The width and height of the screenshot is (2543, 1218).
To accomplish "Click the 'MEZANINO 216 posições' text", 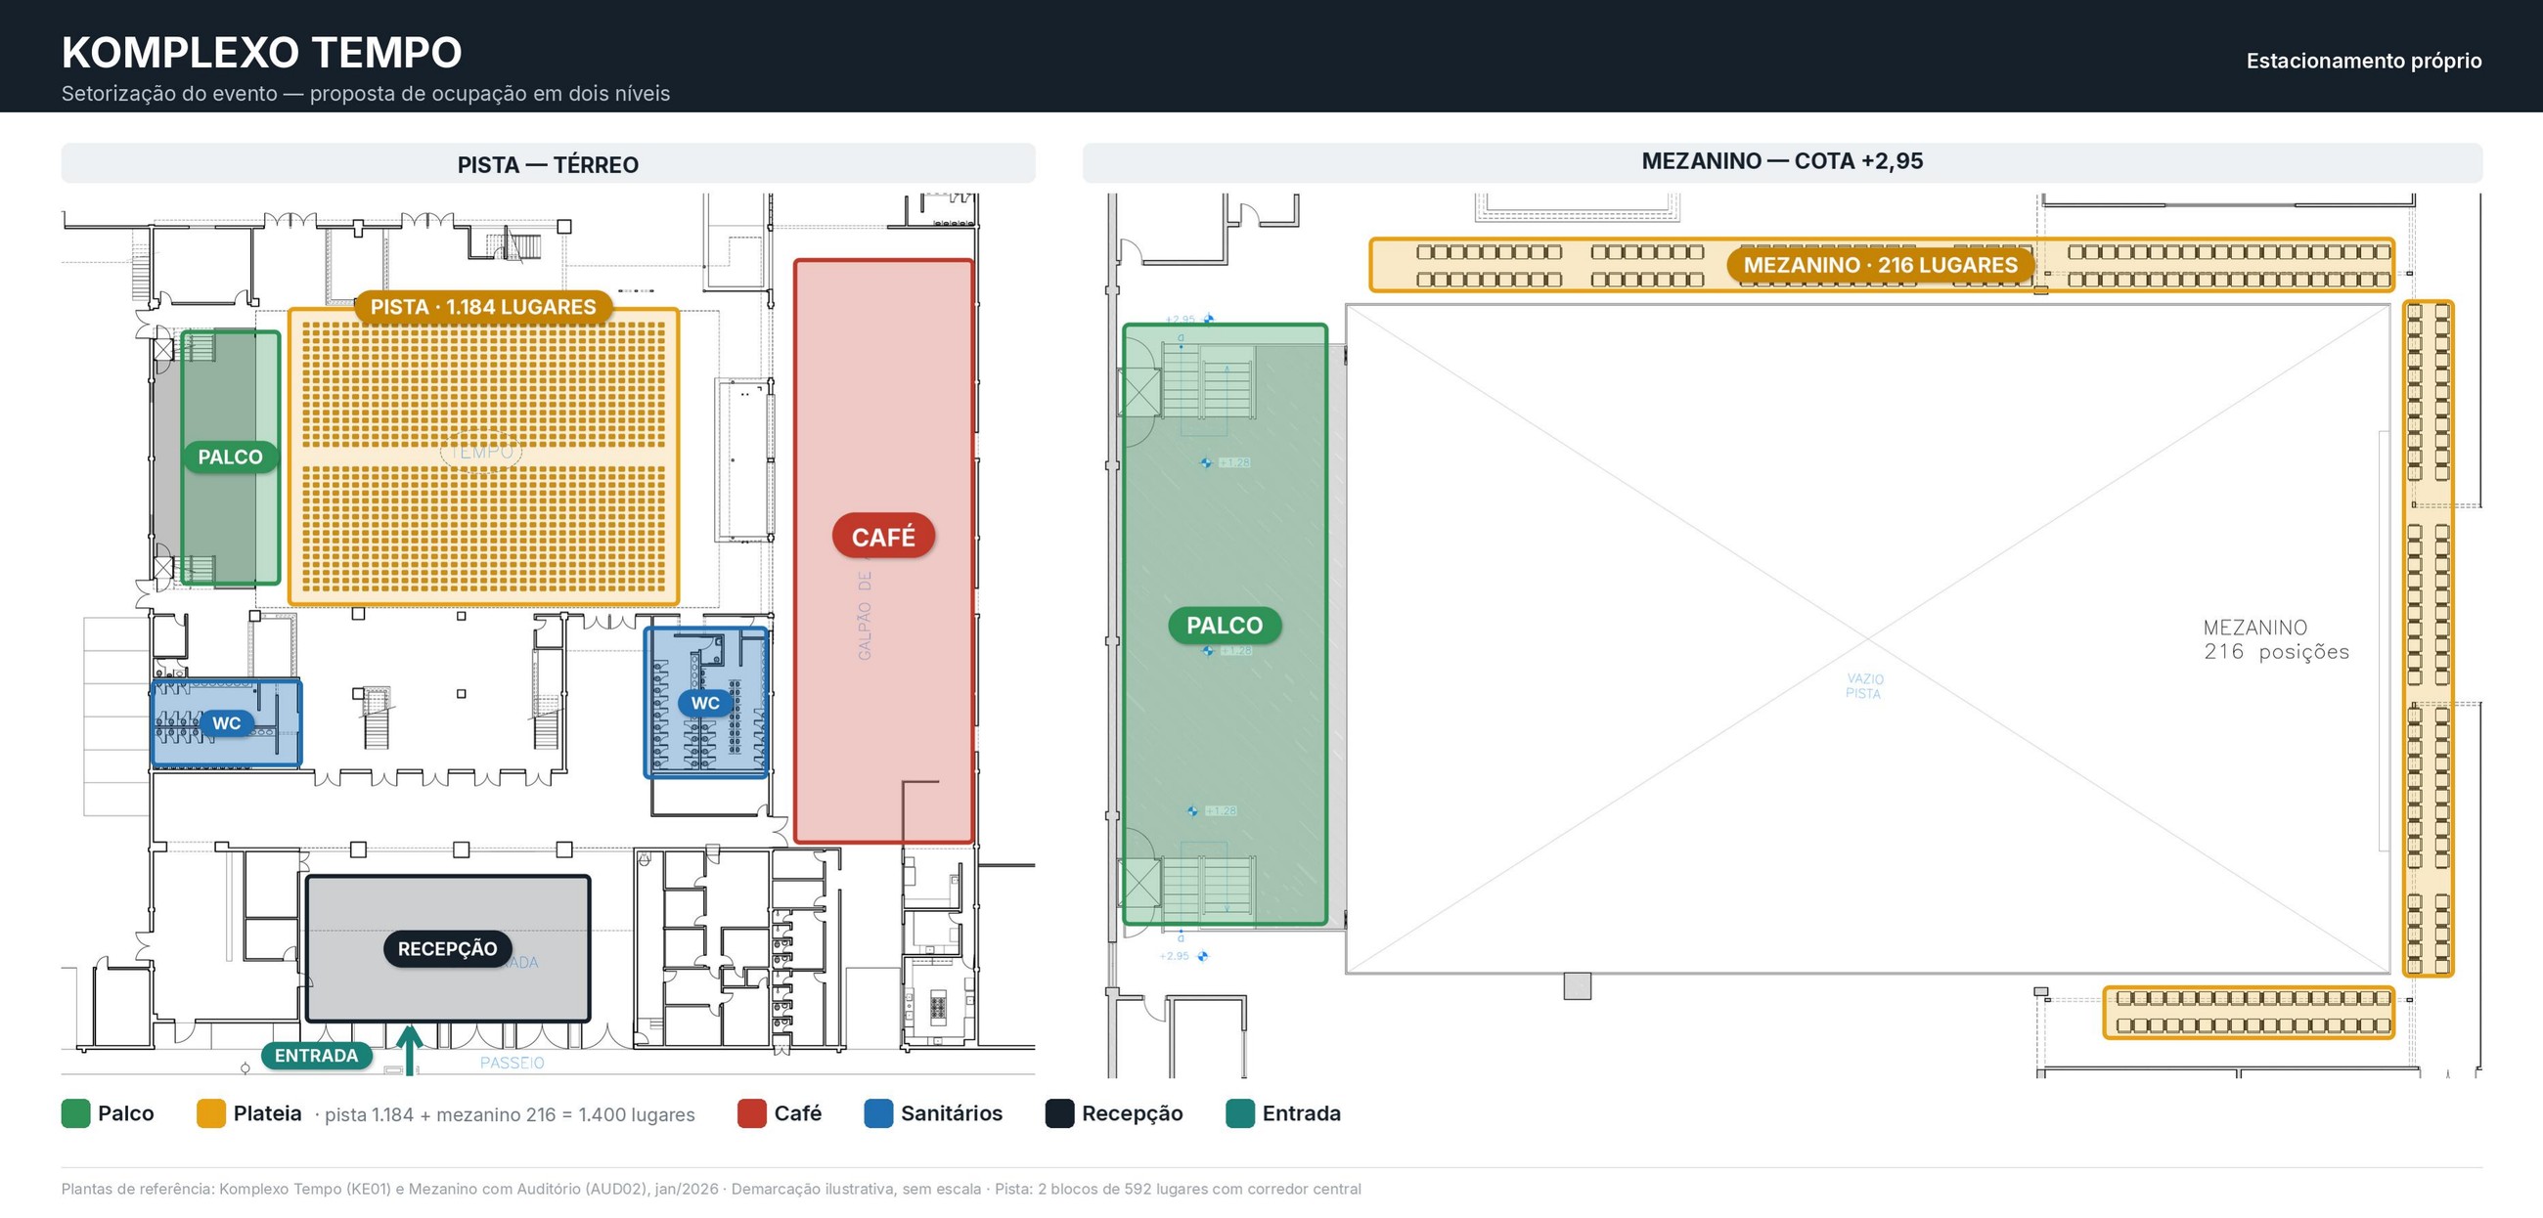I will (2275, 639).
